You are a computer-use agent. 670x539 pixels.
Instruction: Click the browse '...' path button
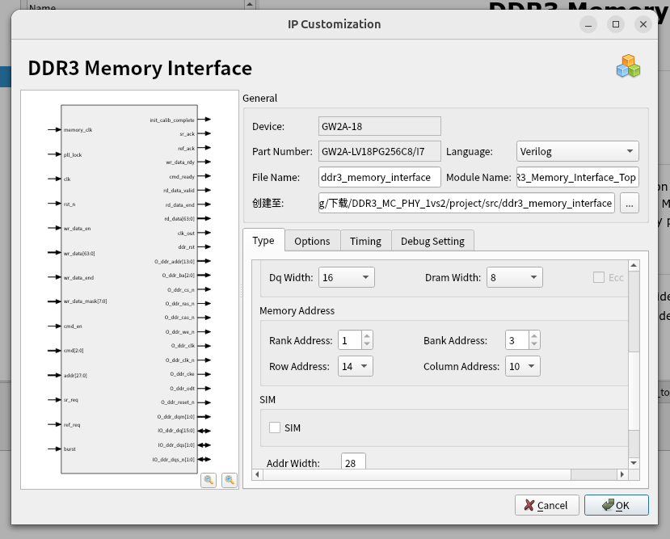[x=629, y=204]
